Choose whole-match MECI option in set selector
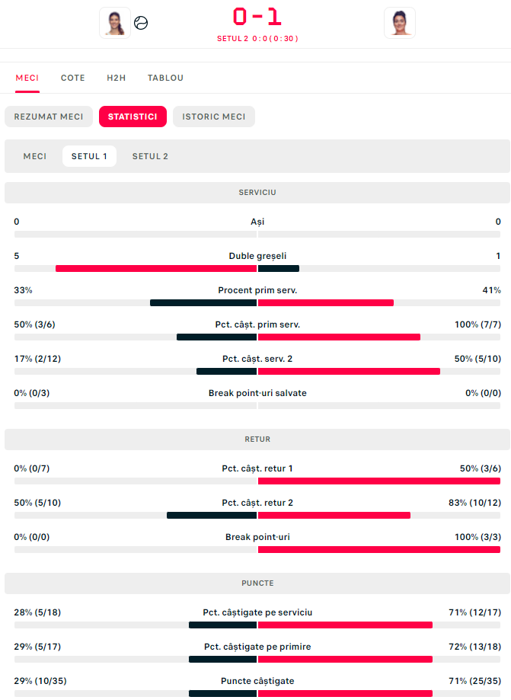The width and height of the screenshot is (511, 700). click(35, 156)
